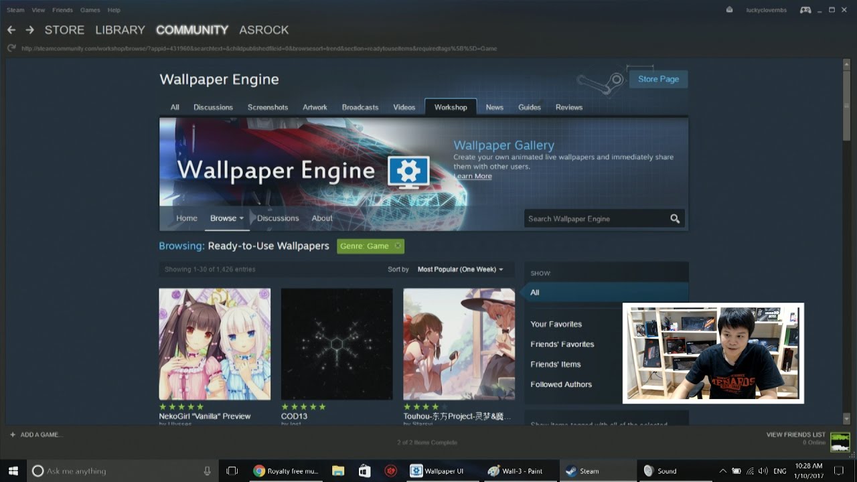Go to the LIBRARY section
857x482 pixels.
click(120, 30)
